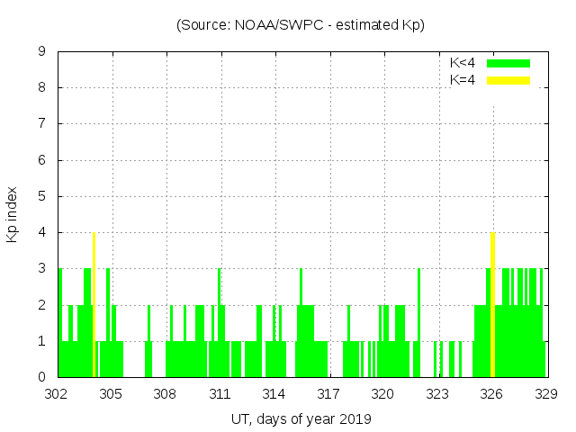The width and height of the screenshot is (576, 432).
Task: Click the x-axis tick label 302
Action: (57, 393)
